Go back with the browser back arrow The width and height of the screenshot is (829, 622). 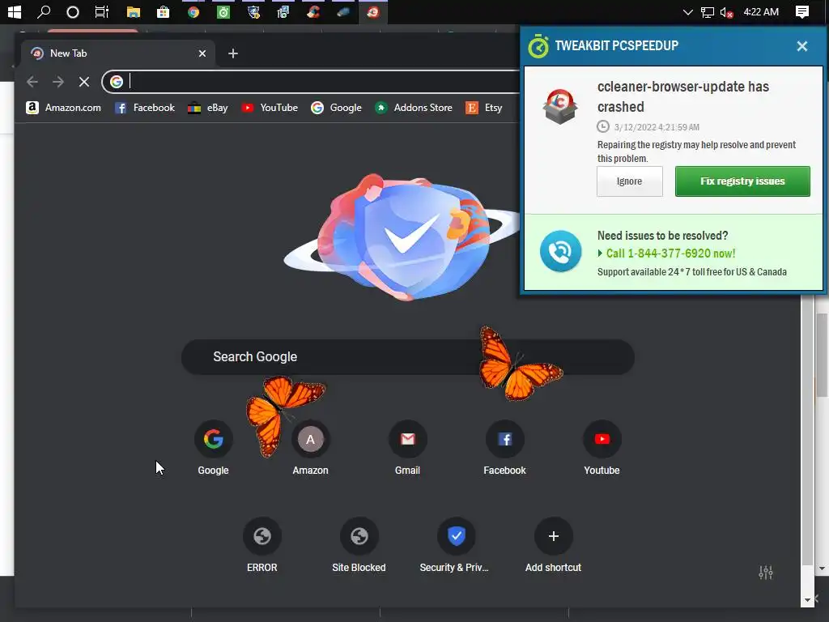pyautogui.click(x=32, y=82)
